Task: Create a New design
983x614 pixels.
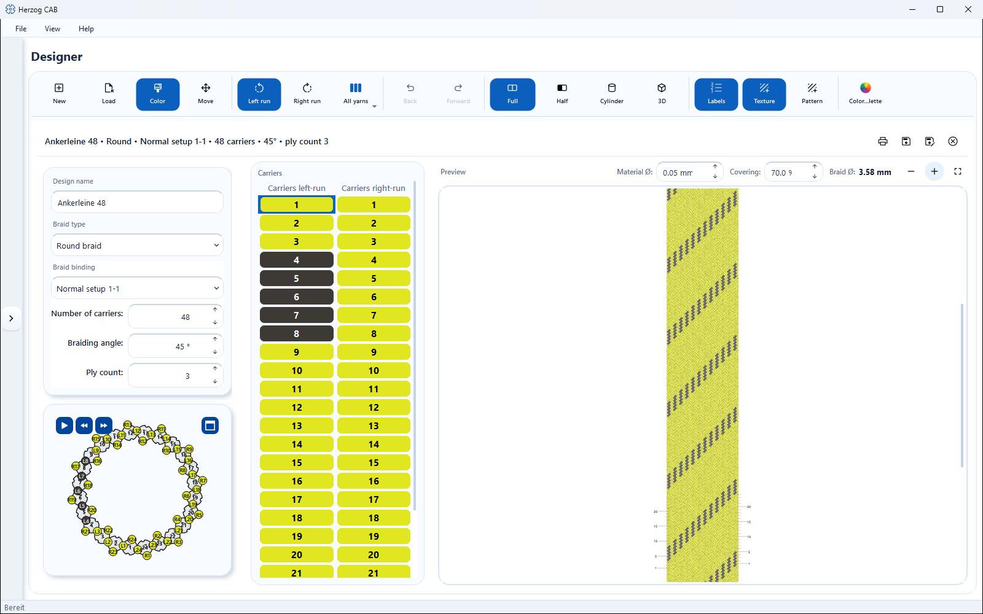Action: click(x=59, y=94)
